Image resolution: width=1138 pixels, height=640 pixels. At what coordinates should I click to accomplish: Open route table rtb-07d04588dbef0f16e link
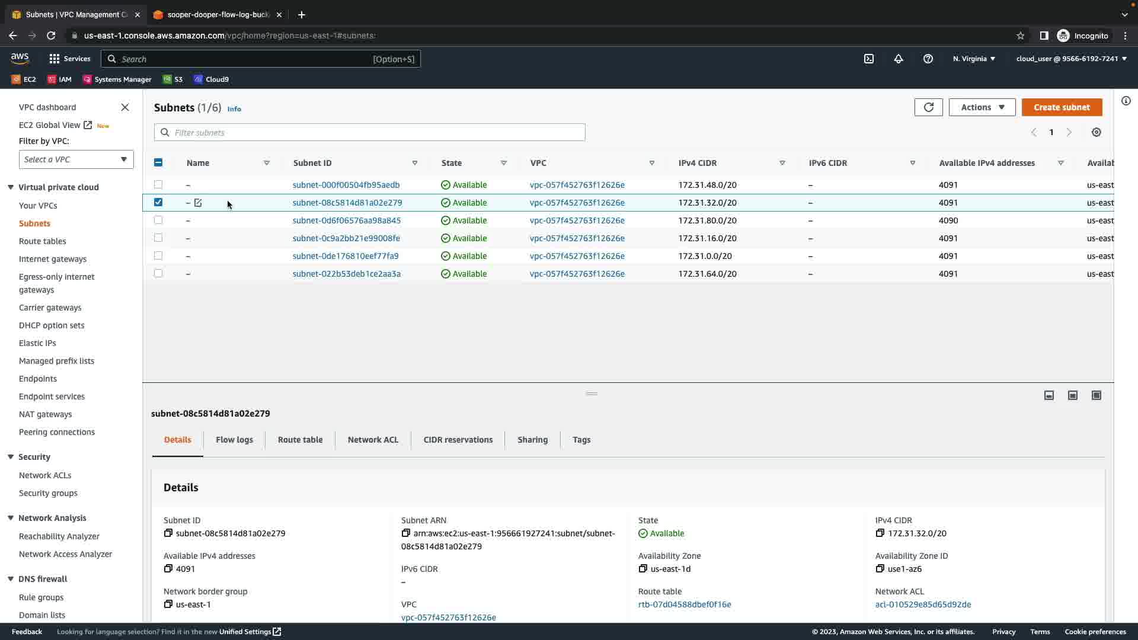tap(685, 604)
